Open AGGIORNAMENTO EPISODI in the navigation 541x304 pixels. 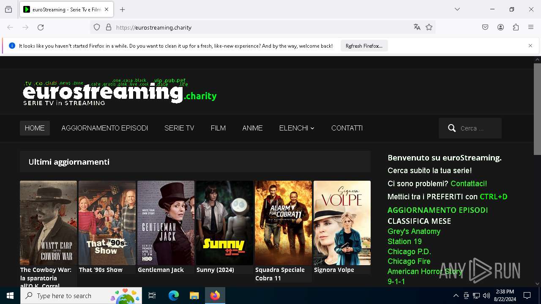(x=104, y=128)
